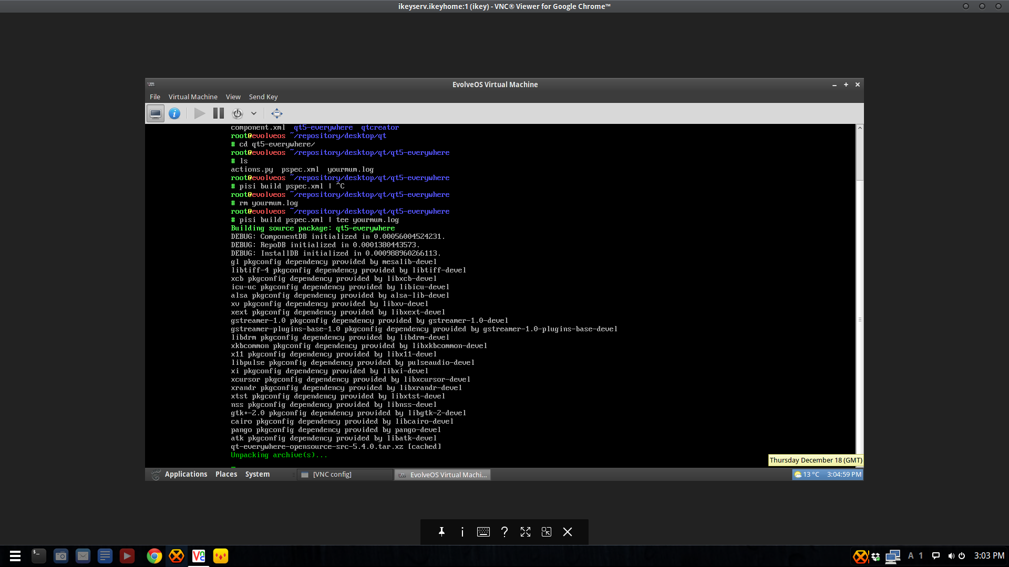This screenshot has height=567, width=1009.
Task: Pin the VNC viewer toolbar
Action: click(441, 532)
